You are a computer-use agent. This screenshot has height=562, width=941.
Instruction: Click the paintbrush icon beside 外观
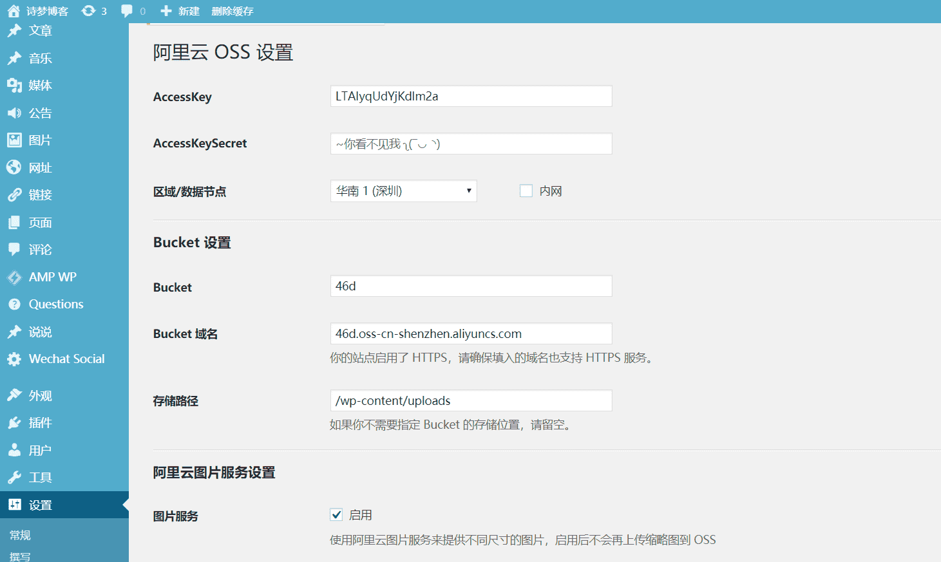[14, 395]
